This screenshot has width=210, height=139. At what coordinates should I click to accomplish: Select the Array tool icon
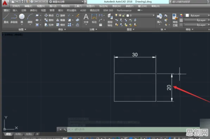[69, 25]
